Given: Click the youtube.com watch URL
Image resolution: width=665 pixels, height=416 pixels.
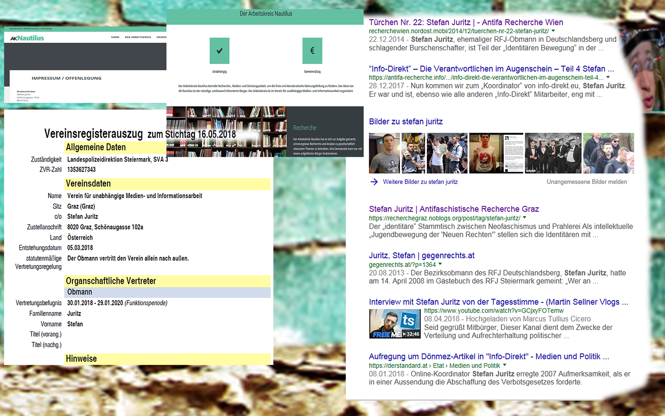Looking at the screenshot, I should point(494,311).
